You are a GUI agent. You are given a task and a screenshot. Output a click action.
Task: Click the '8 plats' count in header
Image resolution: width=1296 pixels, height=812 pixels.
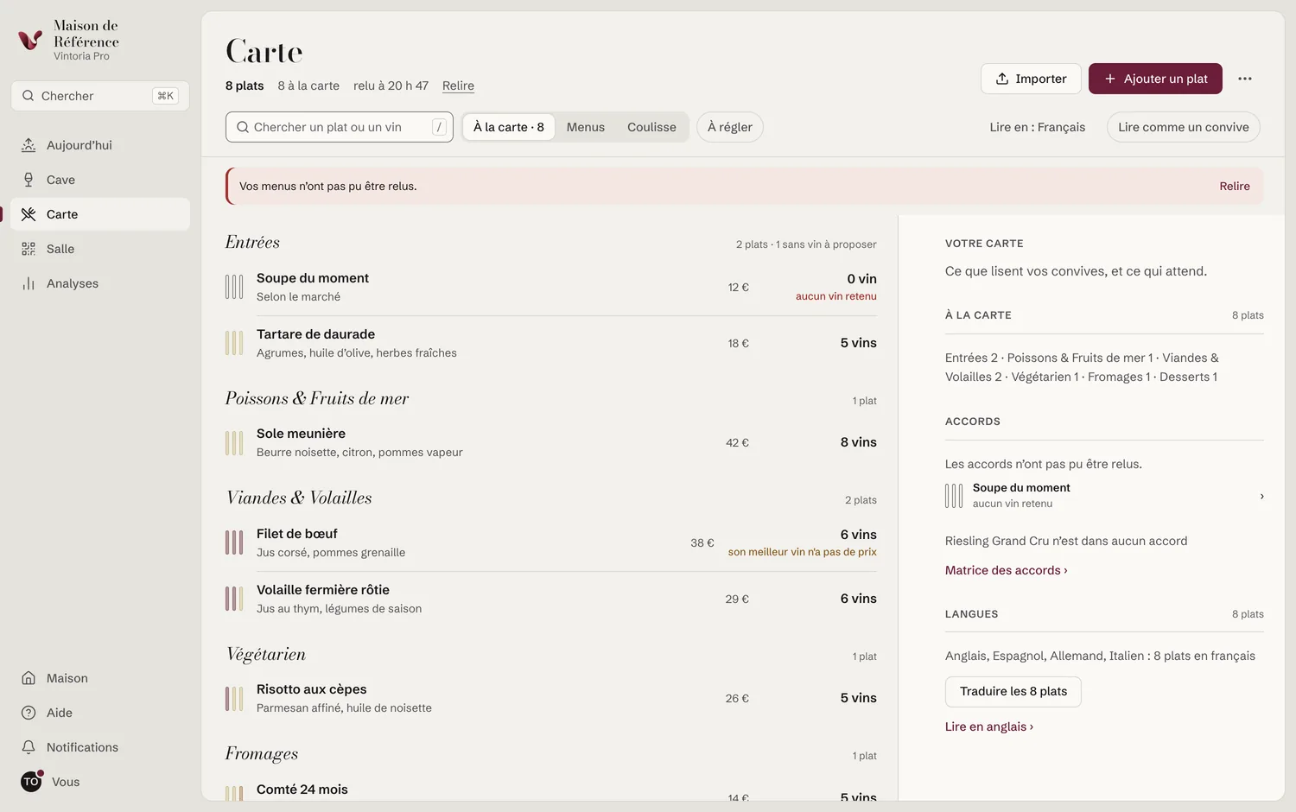245,86
